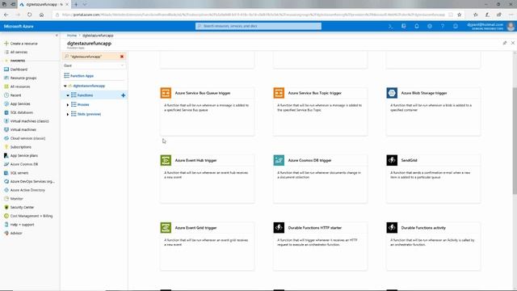This screenshot has width=517, height=291.
Task: Clear the function app search filter
Action: (122, 57)
